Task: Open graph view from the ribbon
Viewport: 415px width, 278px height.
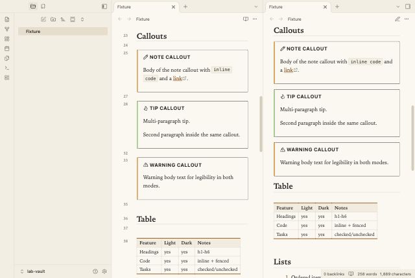Action: [7, 29]
